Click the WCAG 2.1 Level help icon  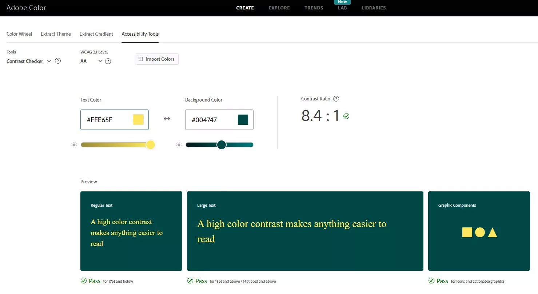click(x=108, y=61)
